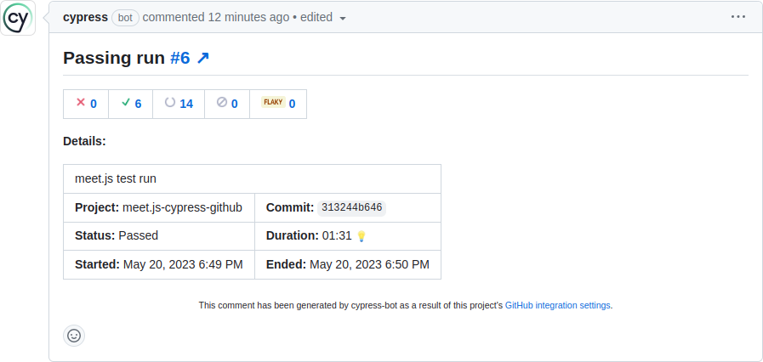This screenshot has height=362, width=763.
Task: Click the lightbulb icon next to Duration
Action: click(x=361, y=236)
